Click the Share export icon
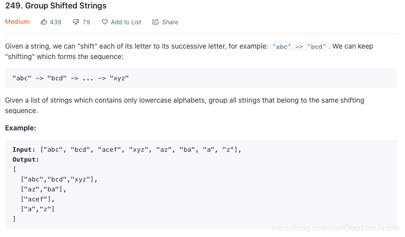 tap(156, 22)
